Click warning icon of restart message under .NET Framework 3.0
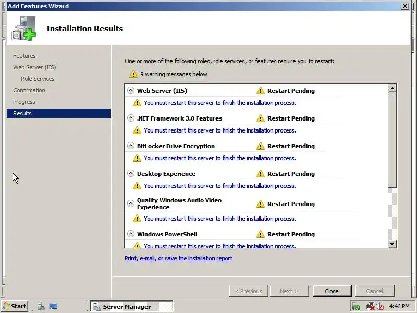Screen dimensions: 417x313 (137, 130)
